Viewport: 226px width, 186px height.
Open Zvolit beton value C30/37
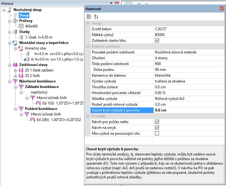tap(189, 29)
